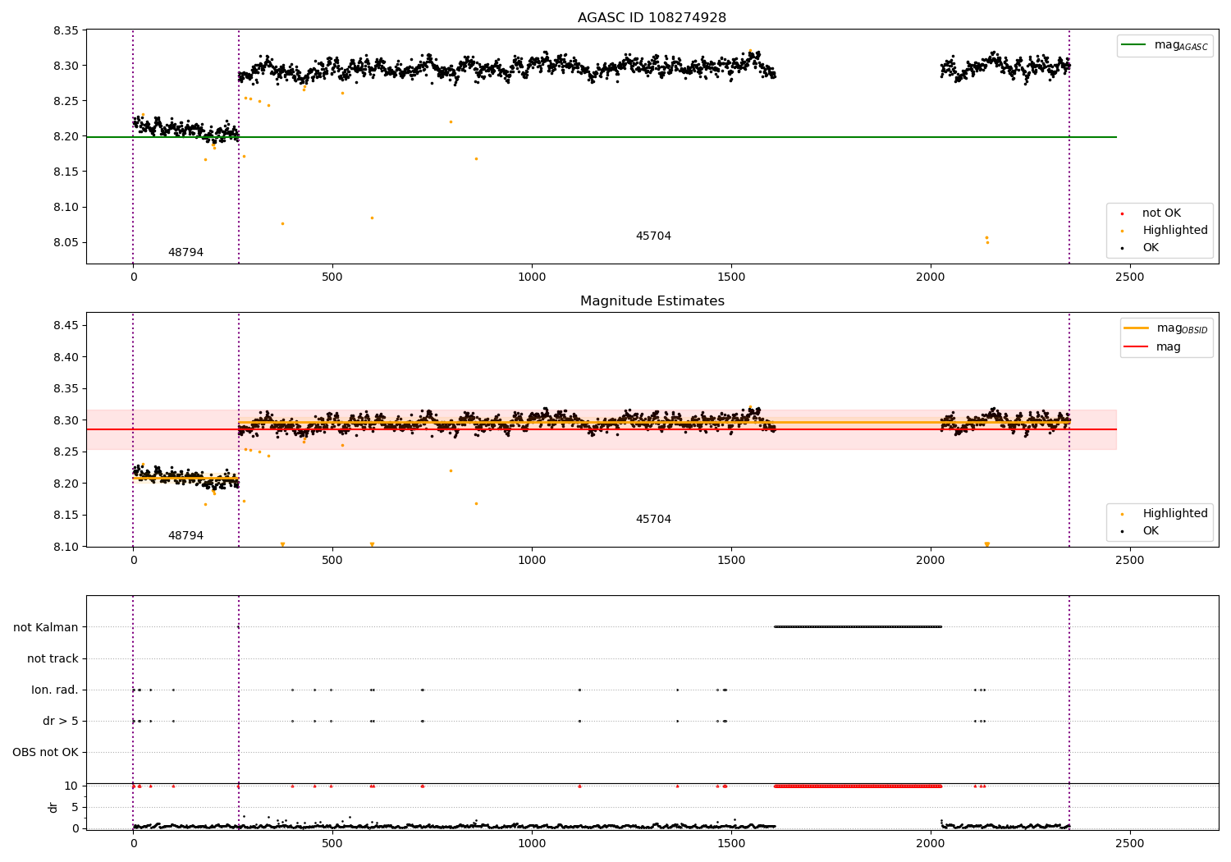Click the 'Magnitude Estimates' plot title

652,301
